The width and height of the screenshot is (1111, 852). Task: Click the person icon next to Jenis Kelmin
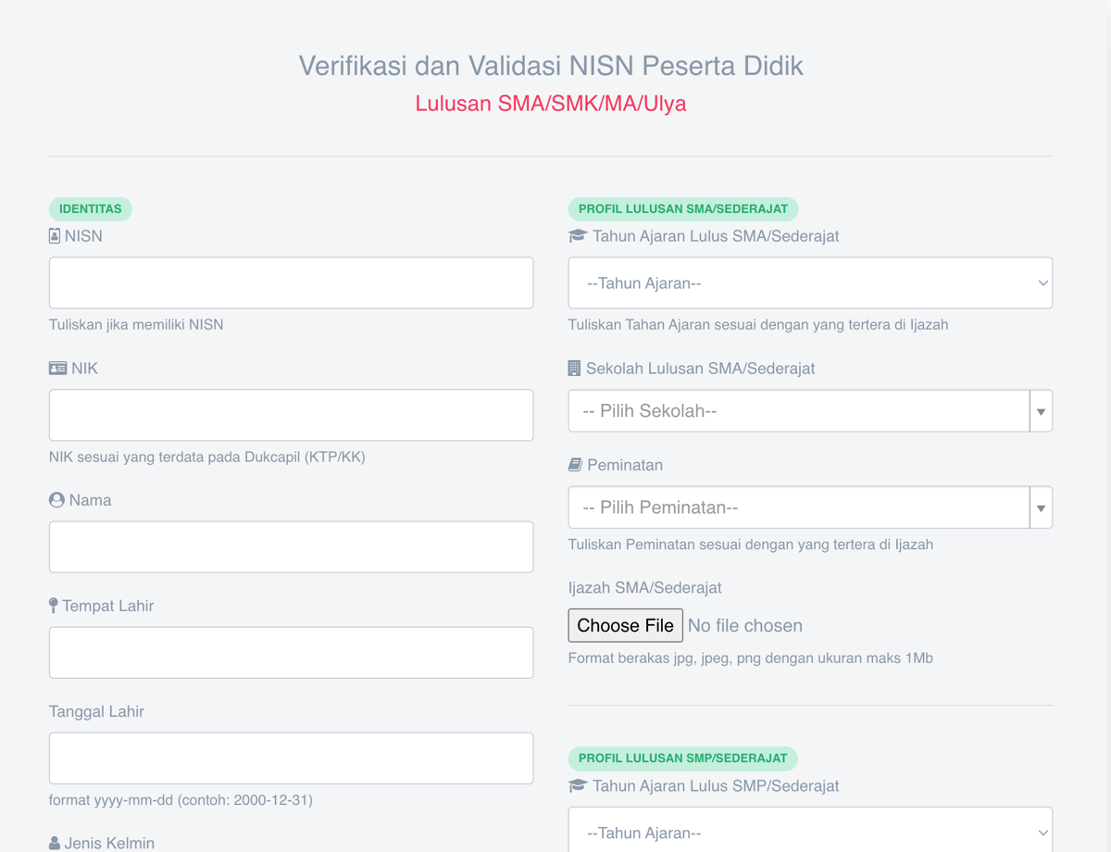54,843
